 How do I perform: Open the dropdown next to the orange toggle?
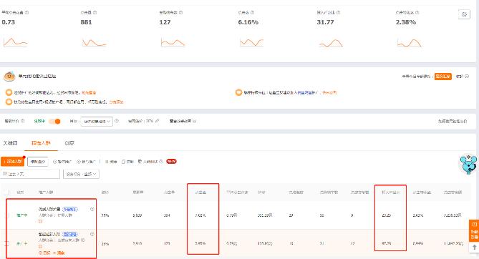coord(97,121)
